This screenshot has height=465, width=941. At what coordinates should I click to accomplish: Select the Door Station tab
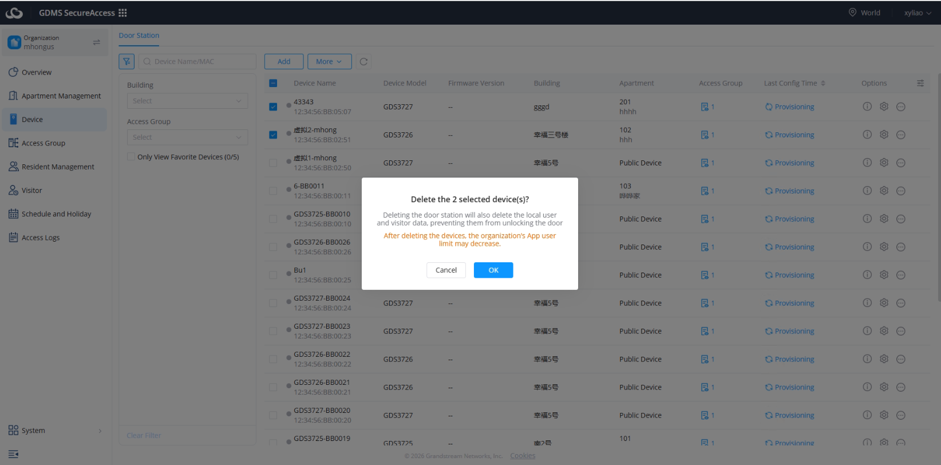pos(139,36)
